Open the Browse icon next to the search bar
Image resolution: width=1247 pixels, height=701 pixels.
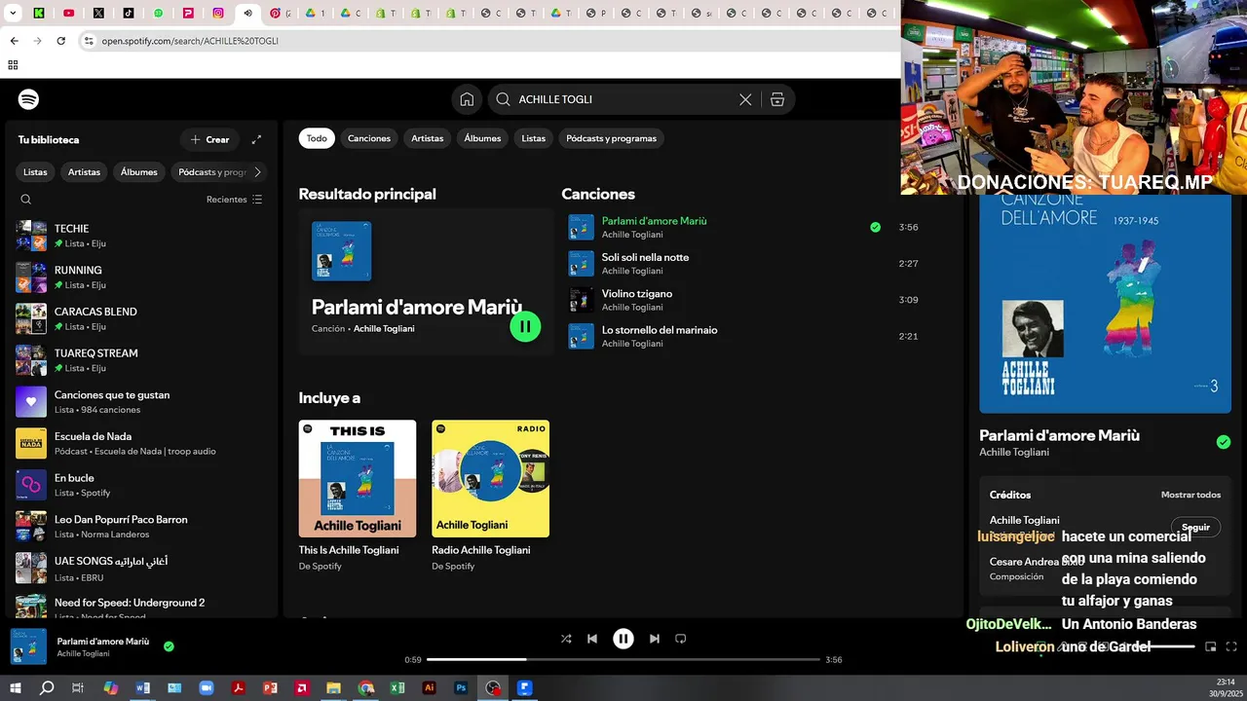click(776, 99)
